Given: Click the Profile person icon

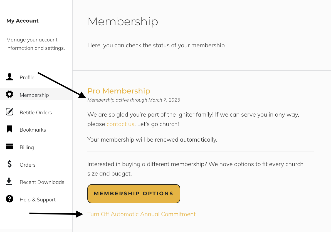Looking at the screenshot, I should [x=9, y=77].
